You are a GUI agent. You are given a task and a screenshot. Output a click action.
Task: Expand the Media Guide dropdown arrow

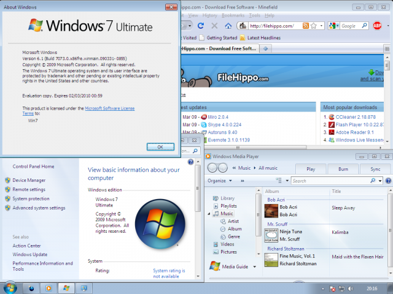coord(255,266)
